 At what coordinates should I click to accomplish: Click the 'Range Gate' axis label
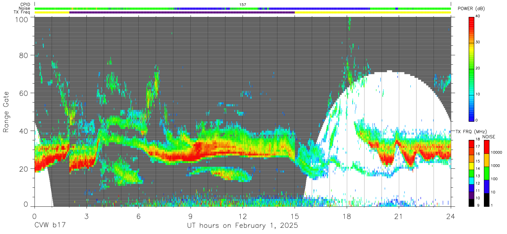6,112
